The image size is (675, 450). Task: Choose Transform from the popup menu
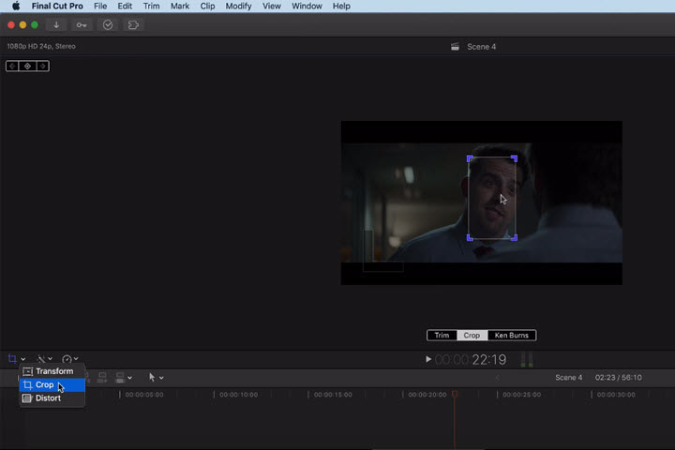tap(53, 371)
